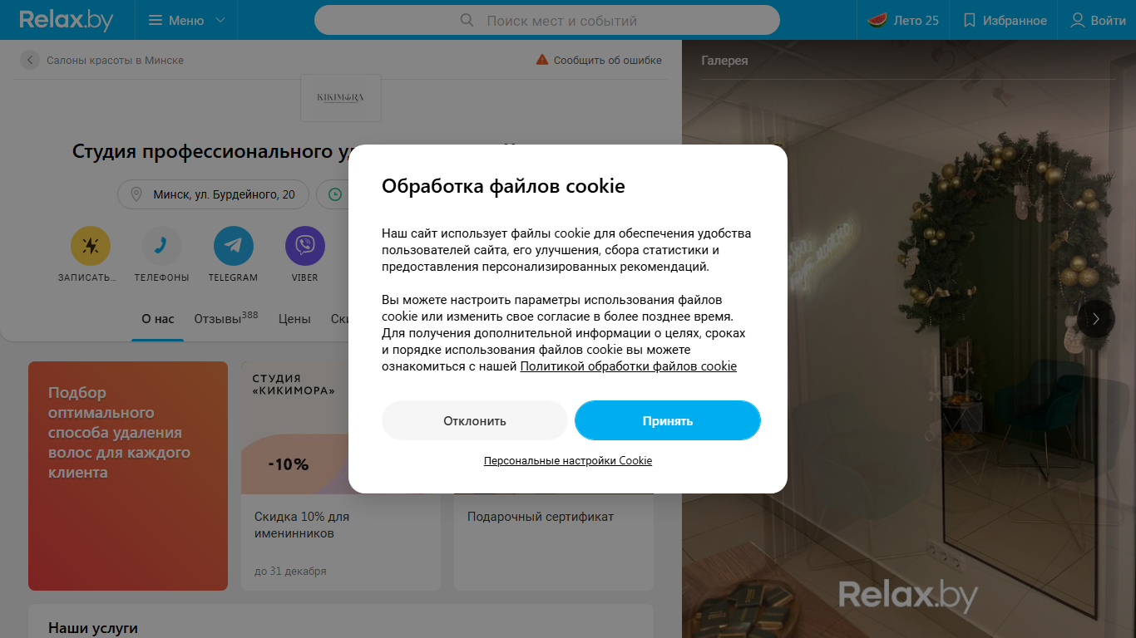Accept cookies with Принять button
Viewport: 1136px width, 638px height.
click(x=668, y=420)
